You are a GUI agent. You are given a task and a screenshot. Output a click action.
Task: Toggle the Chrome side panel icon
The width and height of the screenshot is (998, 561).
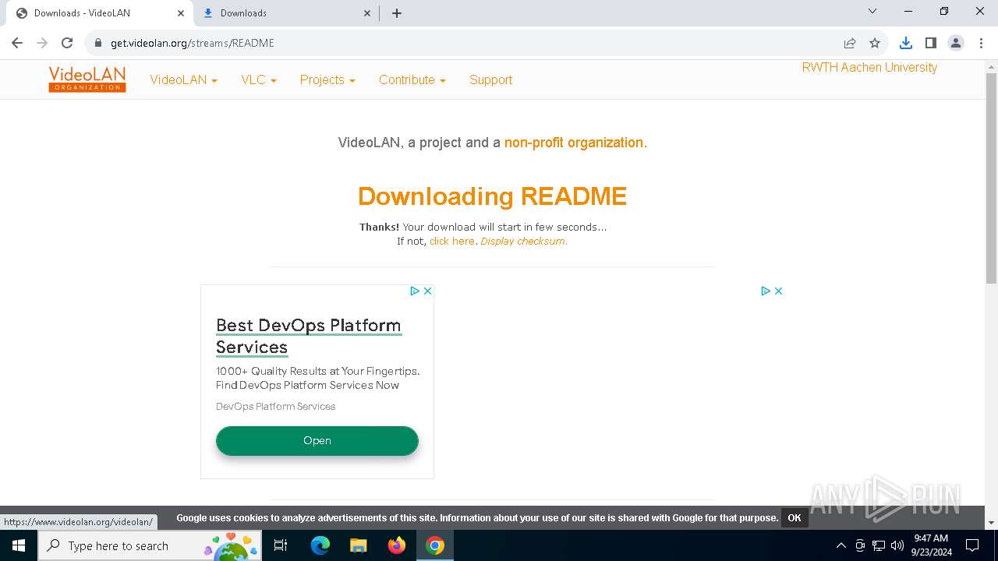[x=931, y=43]
